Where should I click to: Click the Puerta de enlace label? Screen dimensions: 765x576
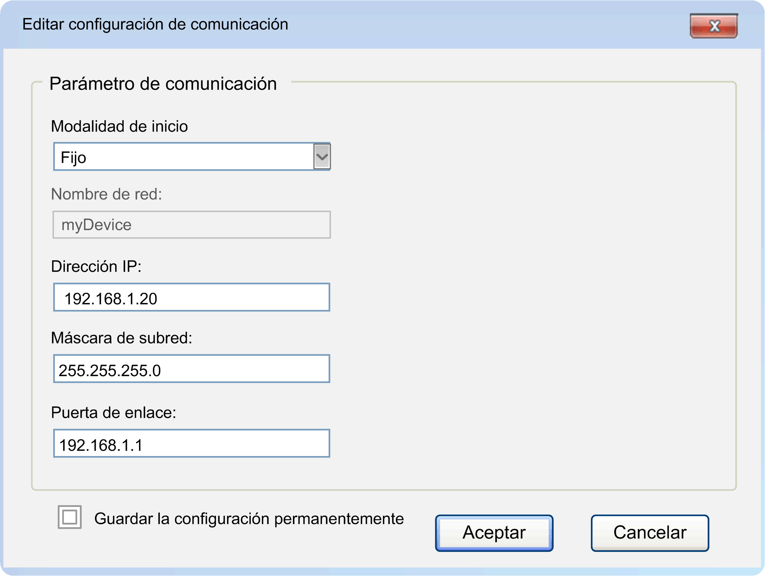pyautogui.click(x=113, y=413)
